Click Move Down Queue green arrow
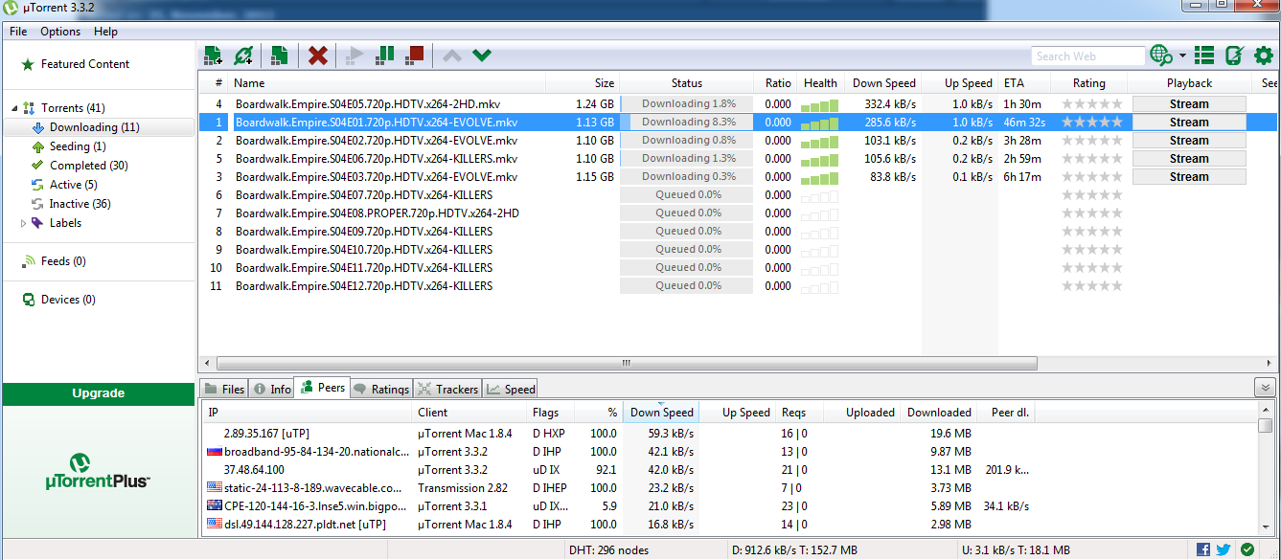 coord(482,56)
